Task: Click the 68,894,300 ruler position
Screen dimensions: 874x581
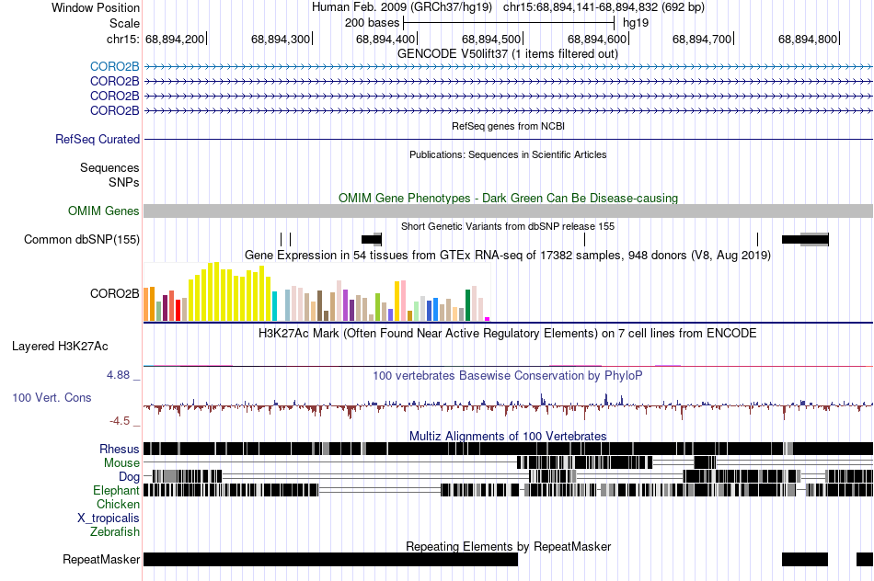Action: pyautogui.click(x=281, y=39)
